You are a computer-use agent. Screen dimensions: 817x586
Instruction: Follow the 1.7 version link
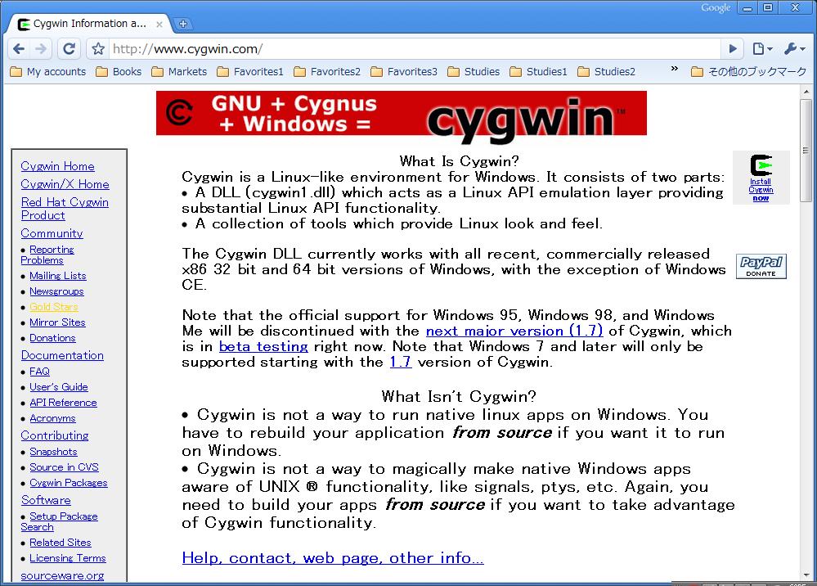click(x=401, y=362)
